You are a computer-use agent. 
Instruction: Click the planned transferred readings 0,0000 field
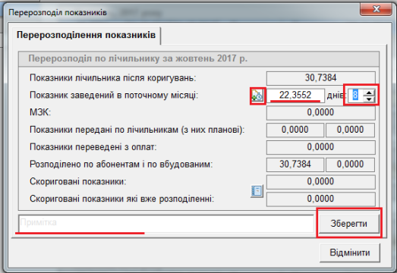tap(350, 130)
